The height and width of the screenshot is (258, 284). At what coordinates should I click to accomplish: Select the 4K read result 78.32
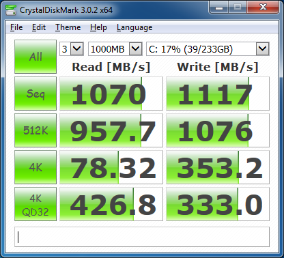tap(111, 167)
